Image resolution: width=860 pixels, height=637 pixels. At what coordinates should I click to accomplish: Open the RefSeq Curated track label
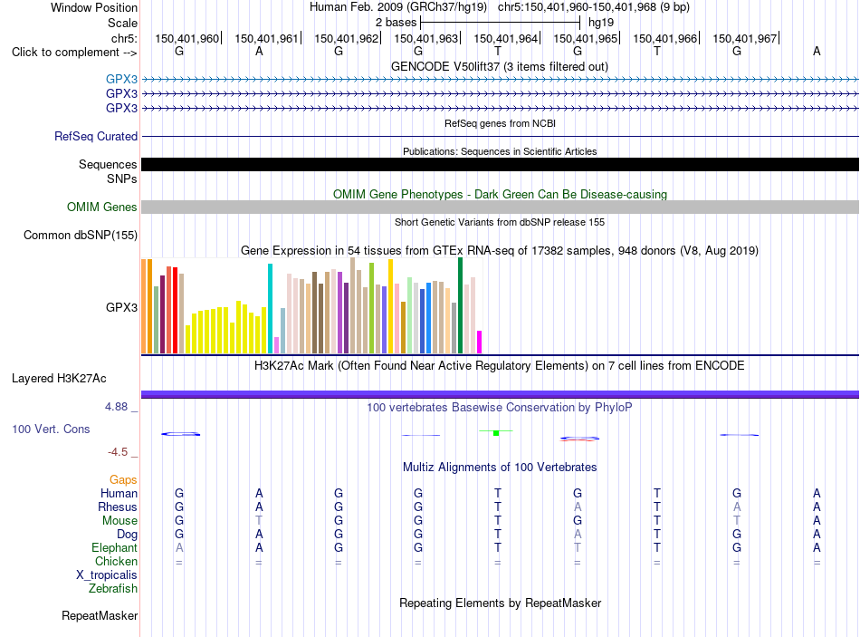click(x=96, y=136)
